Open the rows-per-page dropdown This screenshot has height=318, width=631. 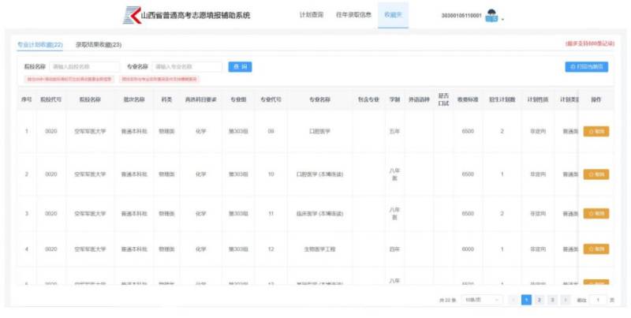[x=482, y=300]
